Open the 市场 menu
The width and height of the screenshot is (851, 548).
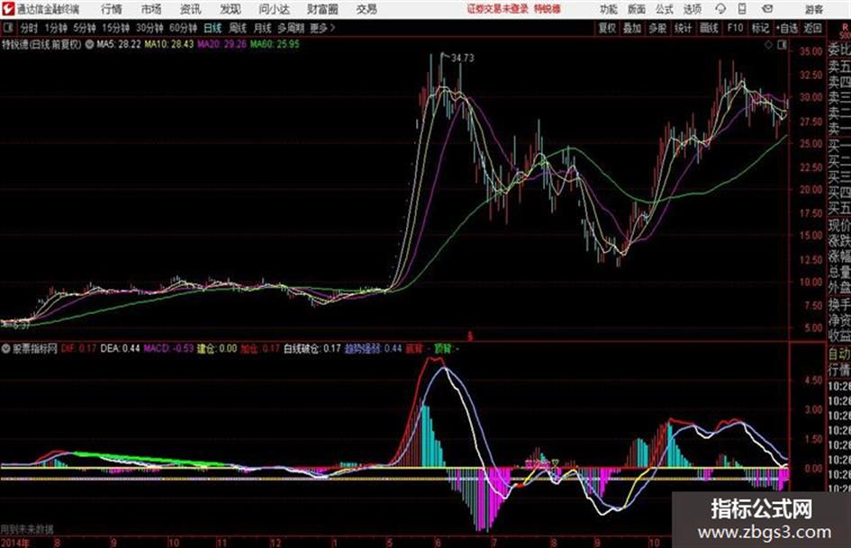[151, 9]
